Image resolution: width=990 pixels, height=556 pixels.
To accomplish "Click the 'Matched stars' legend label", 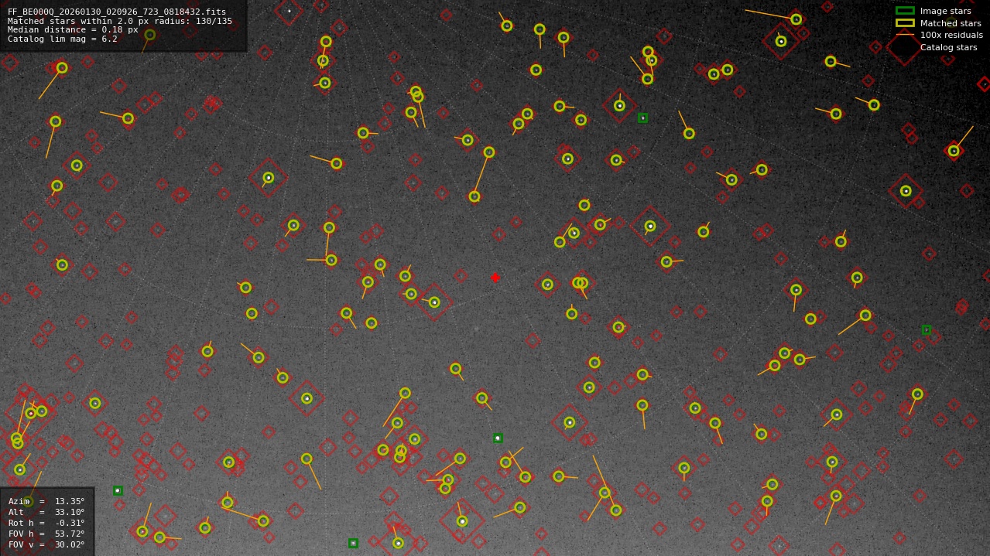I will [x=951, y=23].
